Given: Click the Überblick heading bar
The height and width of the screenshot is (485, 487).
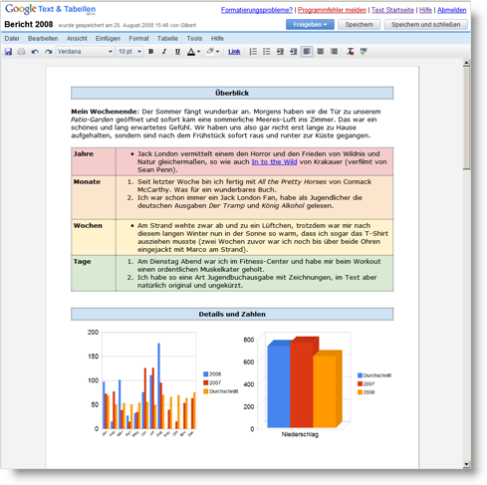Looking at the screenshot, I should coord(232,93).
